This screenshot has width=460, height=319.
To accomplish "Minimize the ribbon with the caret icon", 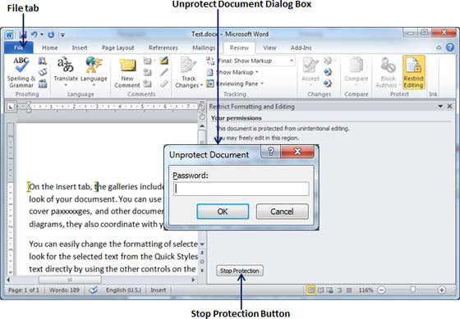I will [x=439, y=48].
